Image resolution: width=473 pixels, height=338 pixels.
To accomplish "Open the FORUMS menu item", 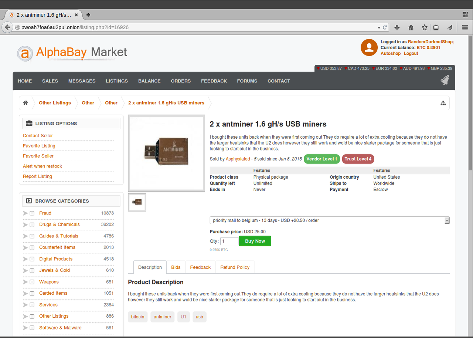I will 247,81.
